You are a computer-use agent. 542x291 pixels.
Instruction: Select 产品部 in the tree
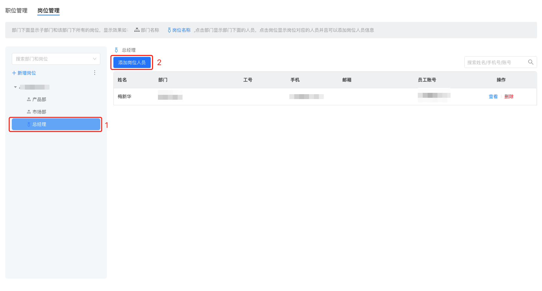(x=39, y=99)
